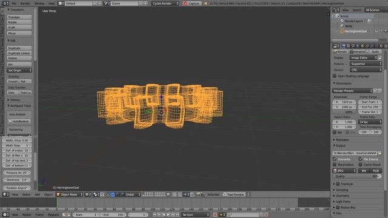
Task: Expand History panel in tool shelf
Action: click(x=13, y=100)
